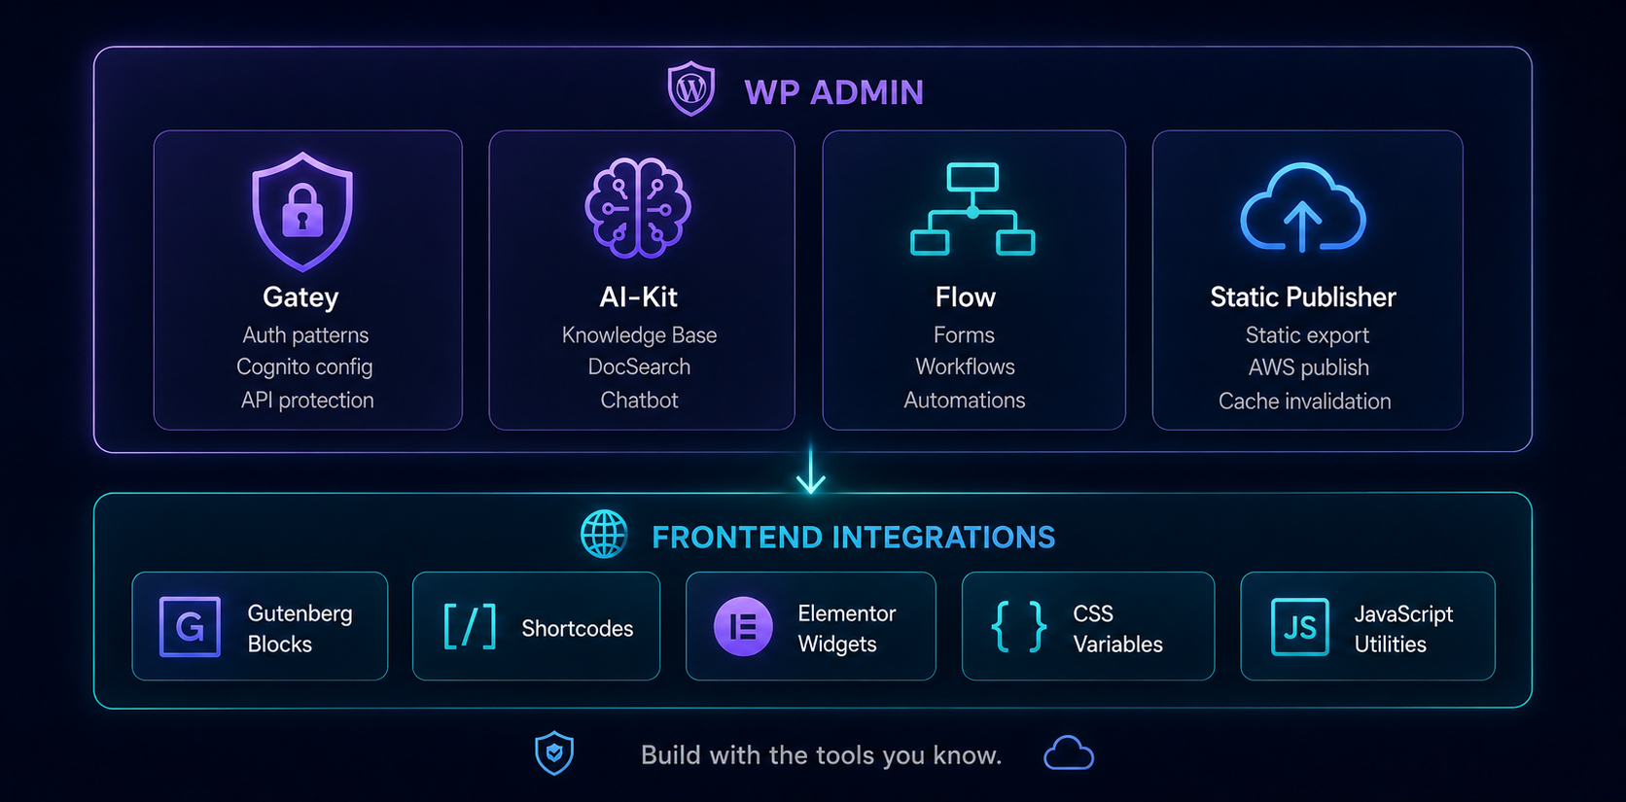Click the Elementor round logo icon

pyautogui.click(x=743, y=627)
